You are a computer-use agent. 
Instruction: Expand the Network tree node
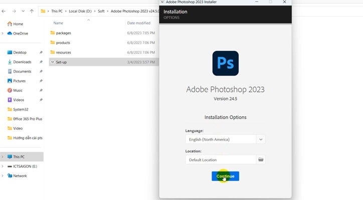3,176
